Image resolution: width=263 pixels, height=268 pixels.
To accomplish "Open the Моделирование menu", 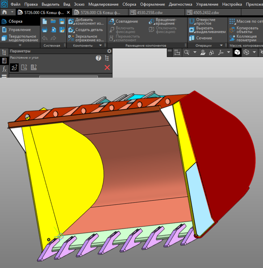I will point(103,4).
